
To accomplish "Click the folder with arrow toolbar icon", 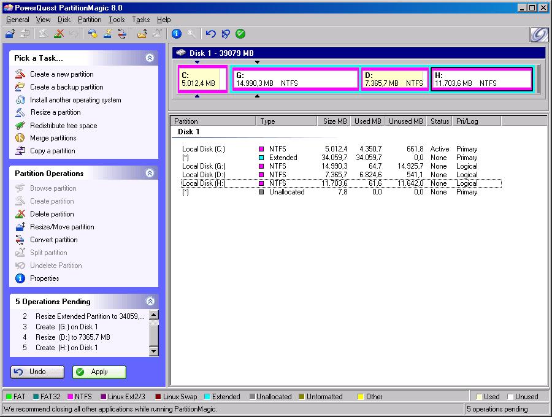I will click(142, 34).
